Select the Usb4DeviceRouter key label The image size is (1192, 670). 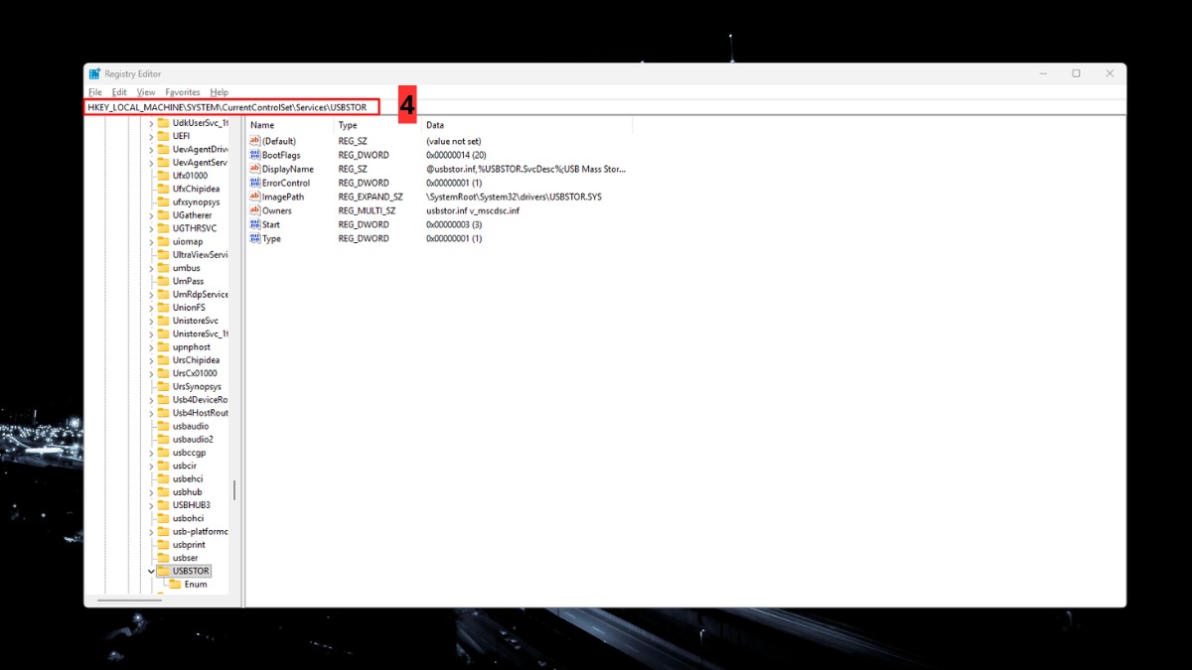[x=200, y=400]
